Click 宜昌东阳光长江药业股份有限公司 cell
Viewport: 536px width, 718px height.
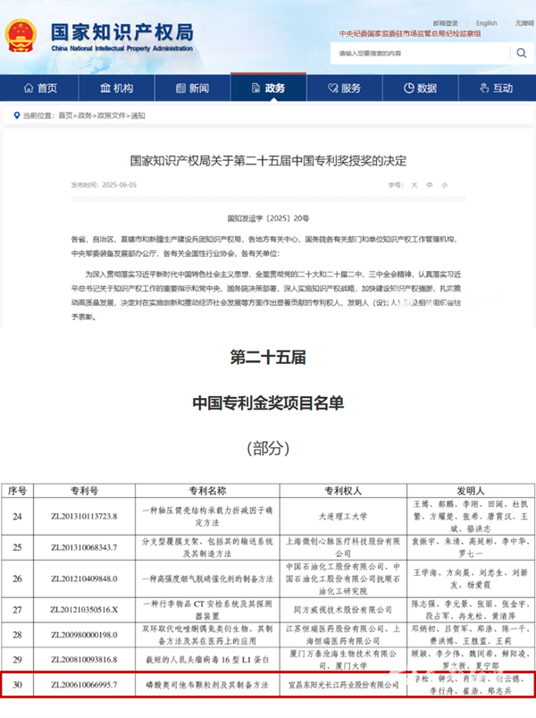coord(343,685)
